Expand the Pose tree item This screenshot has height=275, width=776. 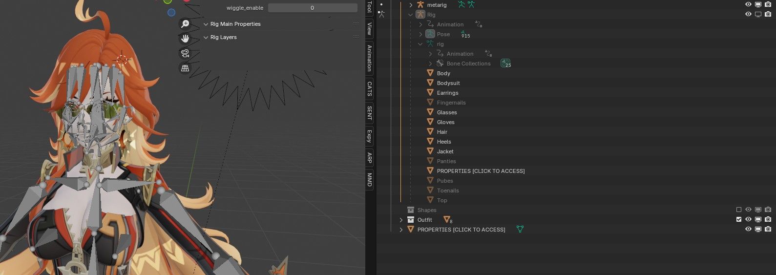point(420,34)
